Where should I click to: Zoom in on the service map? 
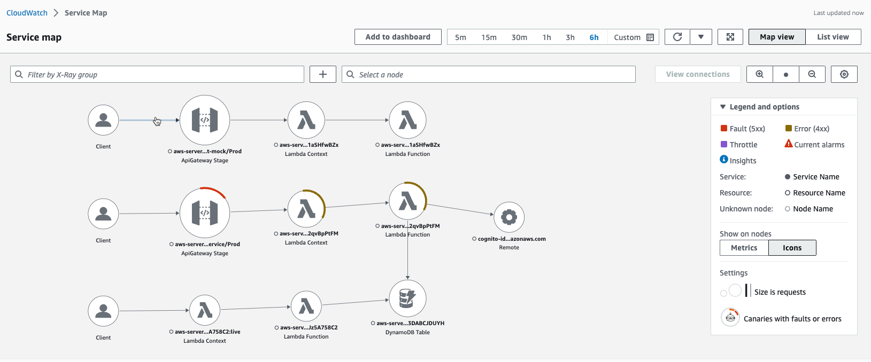click(760, 74)
